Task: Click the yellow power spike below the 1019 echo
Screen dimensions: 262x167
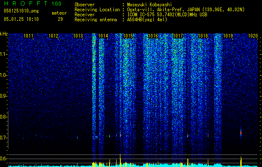Action: click(241, 162)
